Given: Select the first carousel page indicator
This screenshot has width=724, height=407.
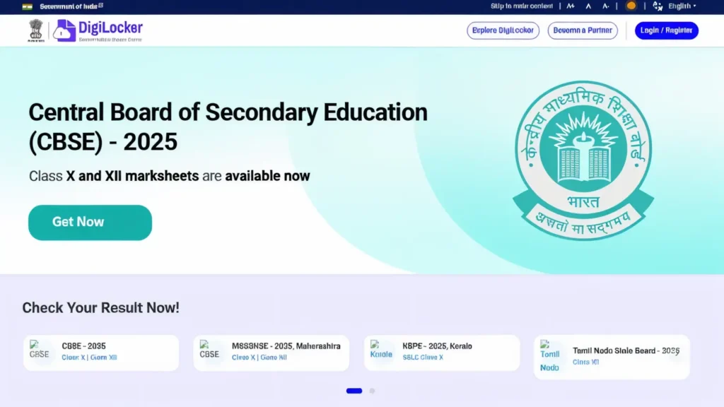Looking at the screenshot, I should click(354, 391).
